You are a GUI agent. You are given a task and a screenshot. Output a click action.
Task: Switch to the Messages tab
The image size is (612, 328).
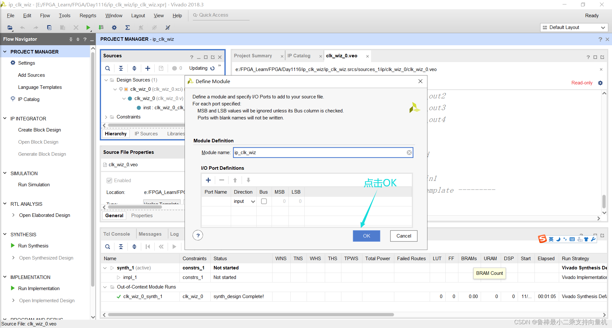tap(150, 234)
